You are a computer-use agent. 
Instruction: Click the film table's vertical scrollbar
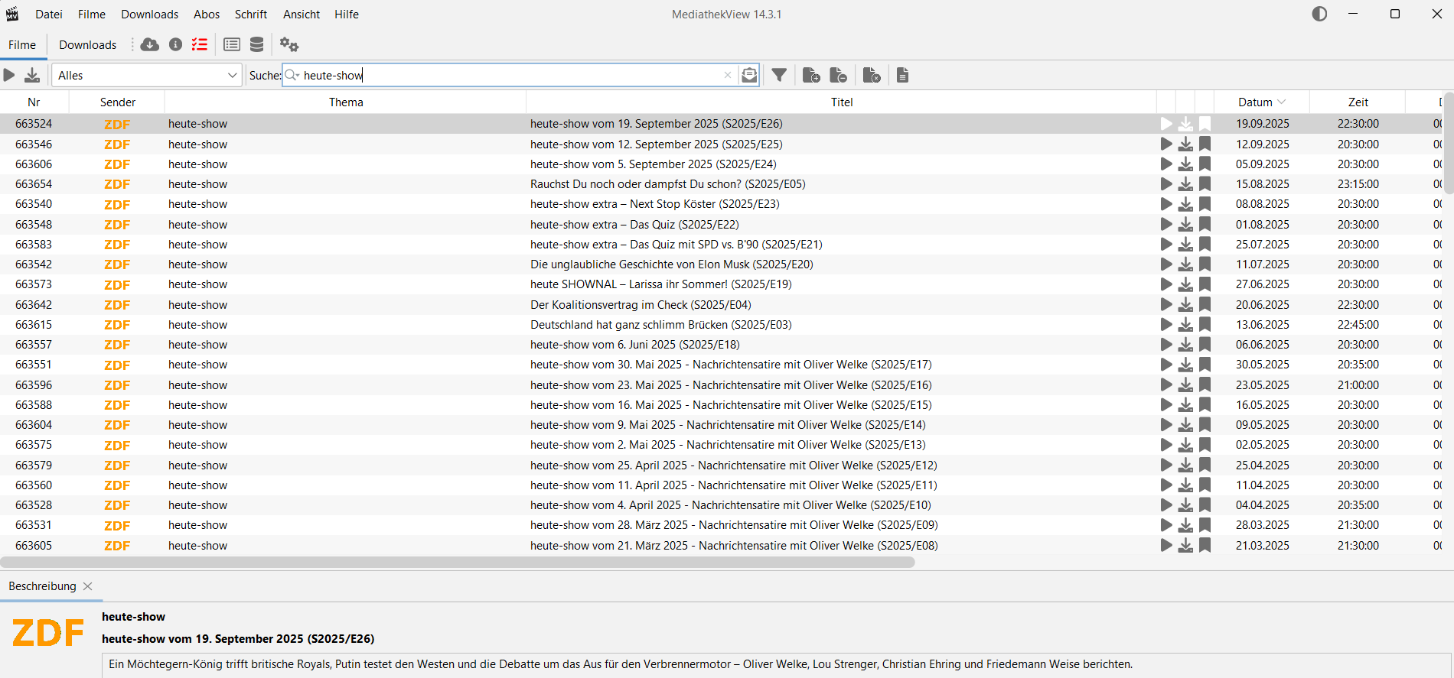[x=1448, y=142]
